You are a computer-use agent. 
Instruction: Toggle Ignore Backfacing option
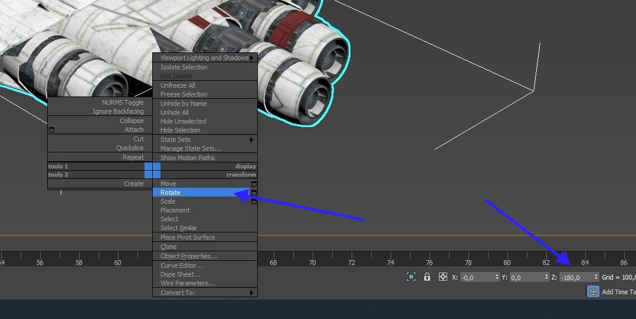(118, 111)
